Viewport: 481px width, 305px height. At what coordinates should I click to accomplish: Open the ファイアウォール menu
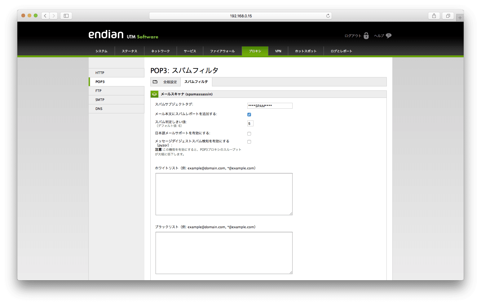pyautogui.click(x=223, y=51)
